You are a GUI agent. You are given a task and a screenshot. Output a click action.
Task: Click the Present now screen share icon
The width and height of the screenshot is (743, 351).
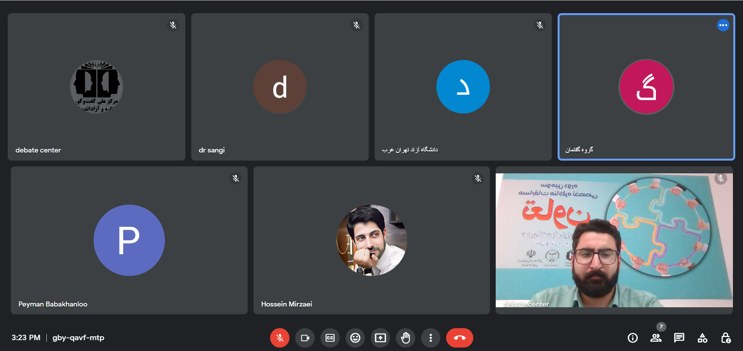click(380, 338)
